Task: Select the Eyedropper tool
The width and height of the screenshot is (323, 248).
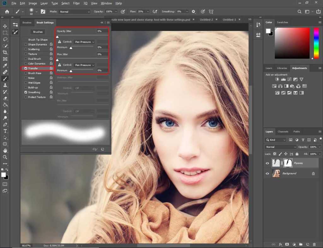Action: pos(5,66)
